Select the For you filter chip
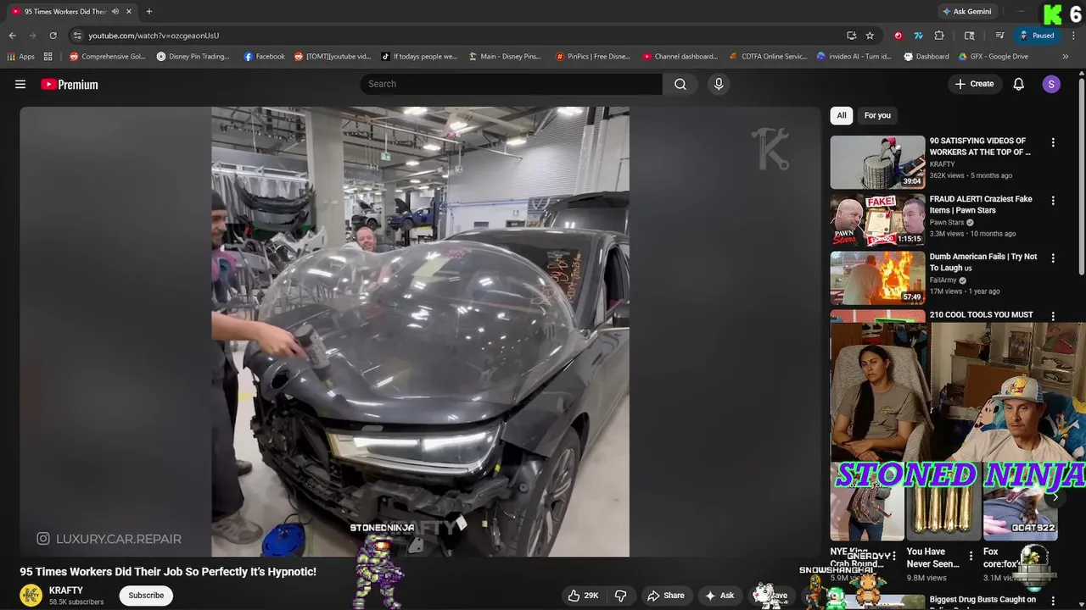Screen dimensions: 1086x610 (x=877, y=115)
